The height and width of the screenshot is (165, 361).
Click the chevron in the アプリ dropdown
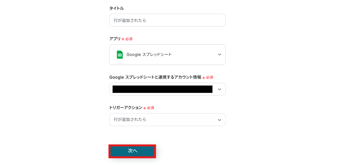pos(219,55)
